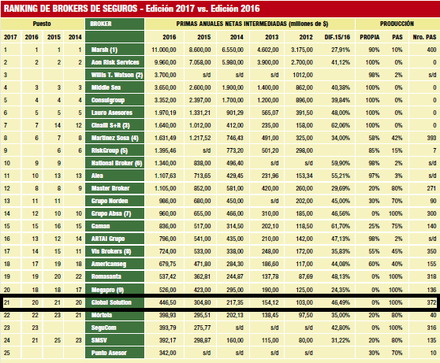Click the SeguCom broker name
The width and height of the screenshot is (440, 363).
pos(103,328)
